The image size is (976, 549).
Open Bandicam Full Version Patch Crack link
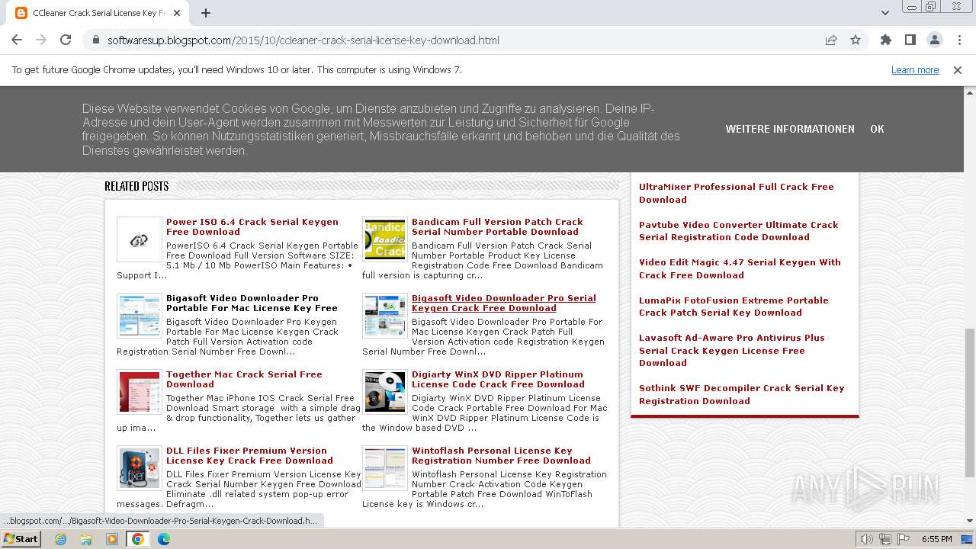click(497, 226)
